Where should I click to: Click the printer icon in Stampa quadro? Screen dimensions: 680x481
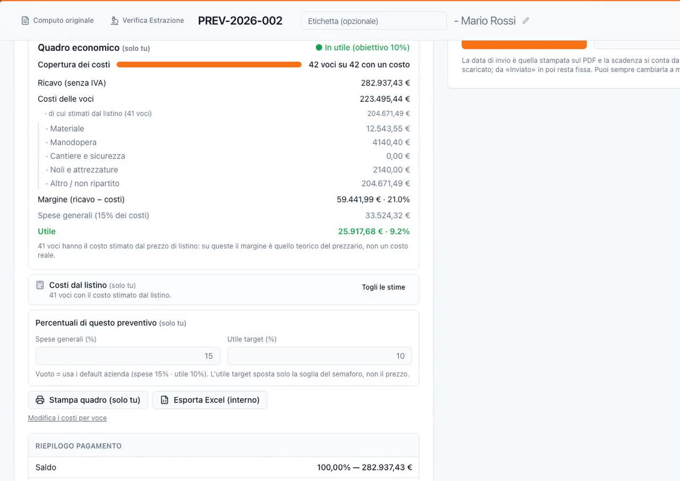[x=40, y=400]
